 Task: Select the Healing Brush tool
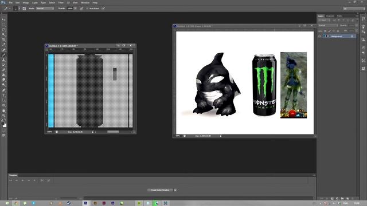pyautogui.click(x=3, y=50)
